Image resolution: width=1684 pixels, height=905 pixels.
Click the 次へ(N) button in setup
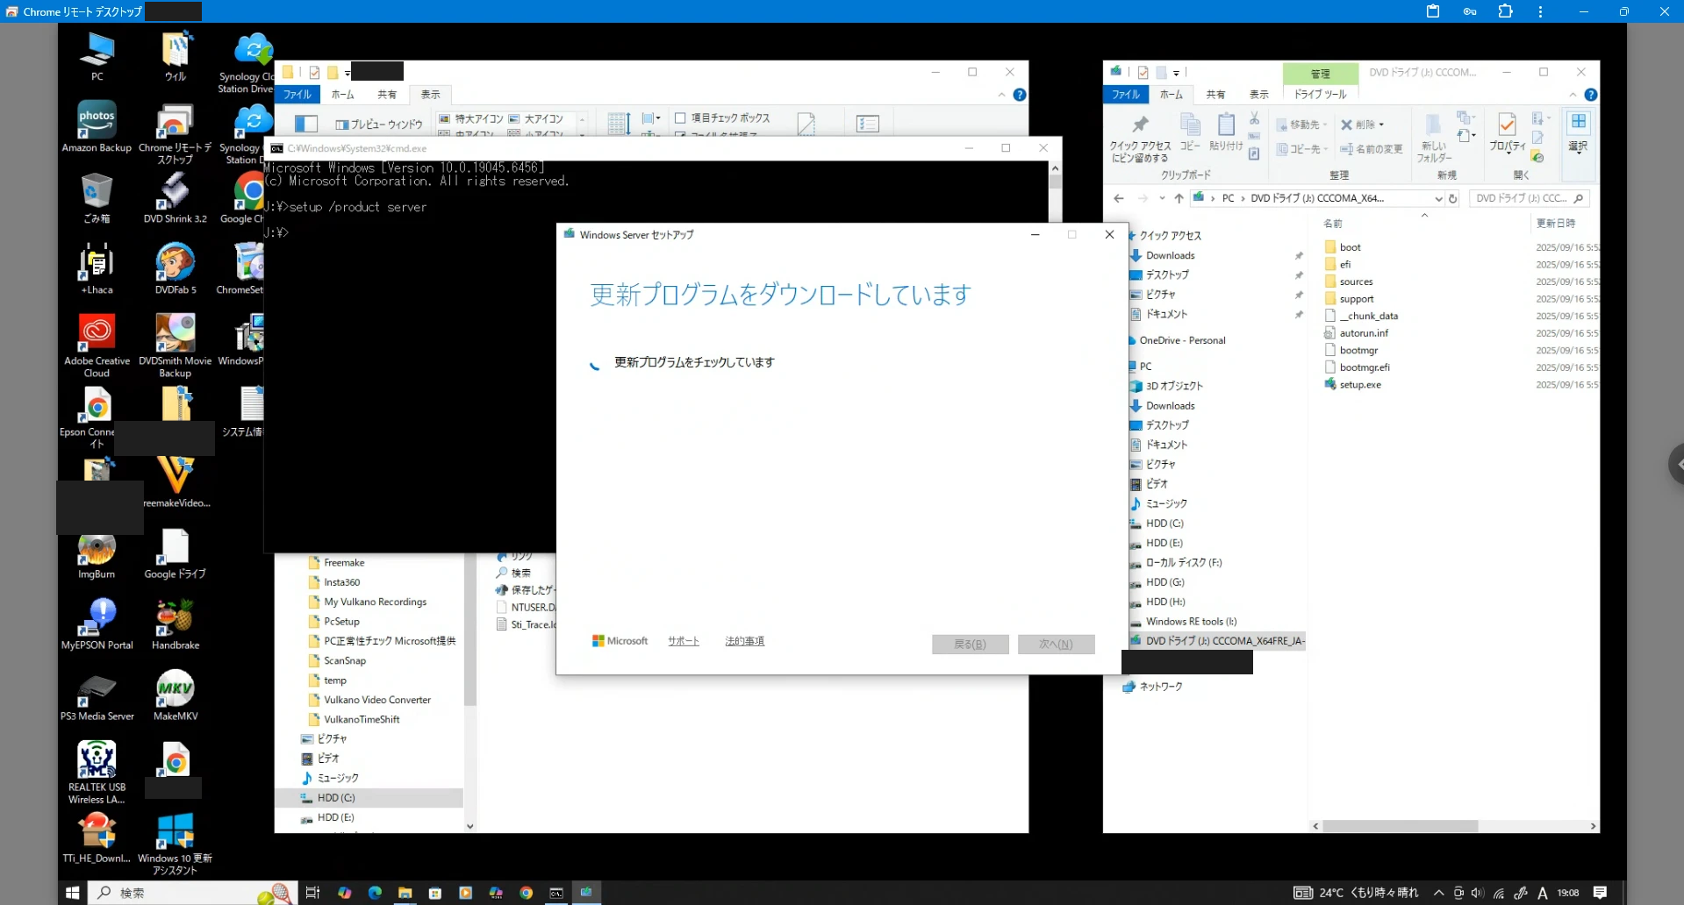pos(1056,645)
